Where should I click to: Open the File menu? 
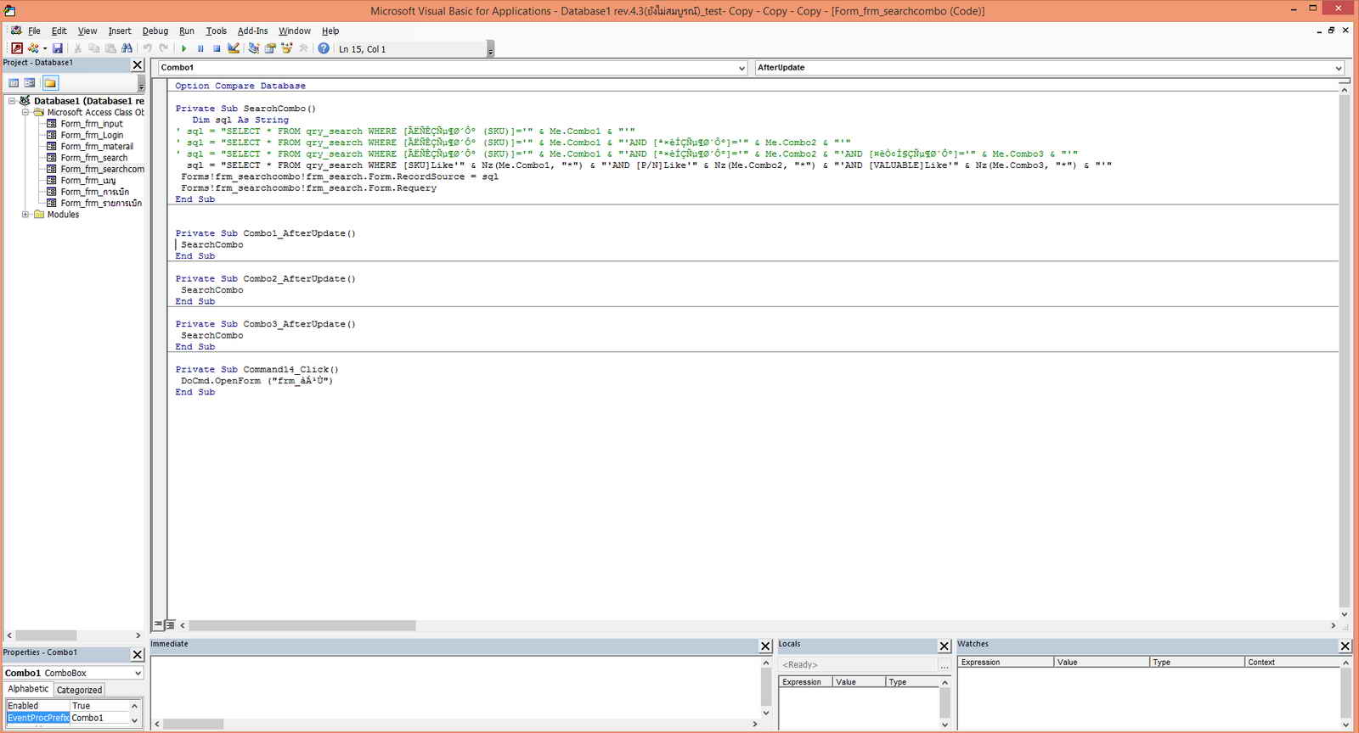[34, 31]
